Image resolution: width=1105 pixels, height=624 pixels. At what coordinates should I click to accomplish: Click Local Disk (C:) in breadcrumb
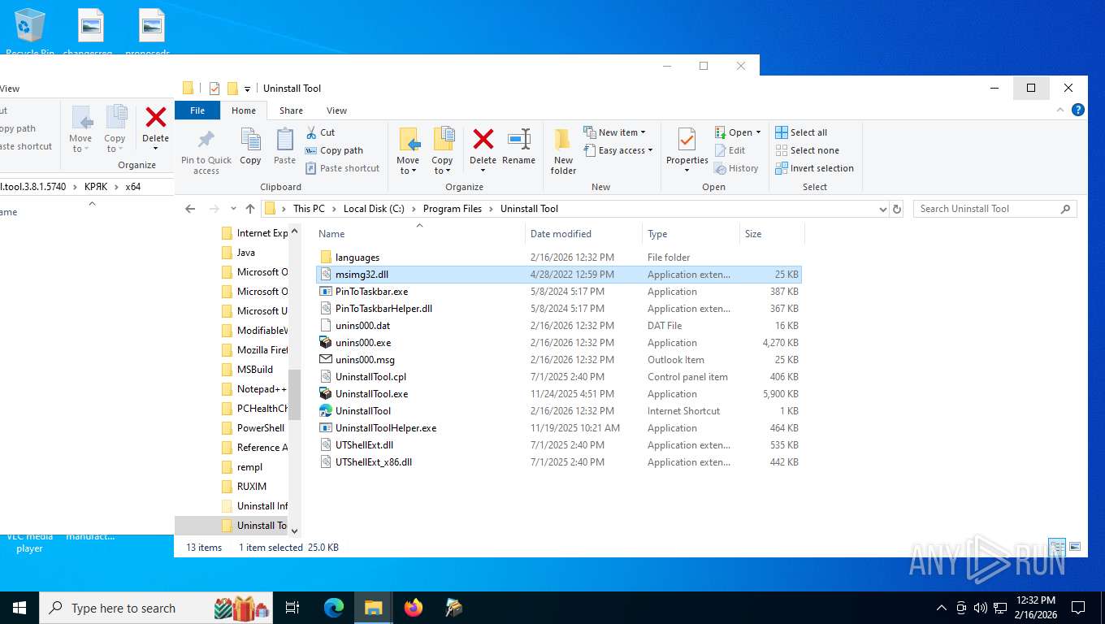pyautogui.click(x=374, y=209)
